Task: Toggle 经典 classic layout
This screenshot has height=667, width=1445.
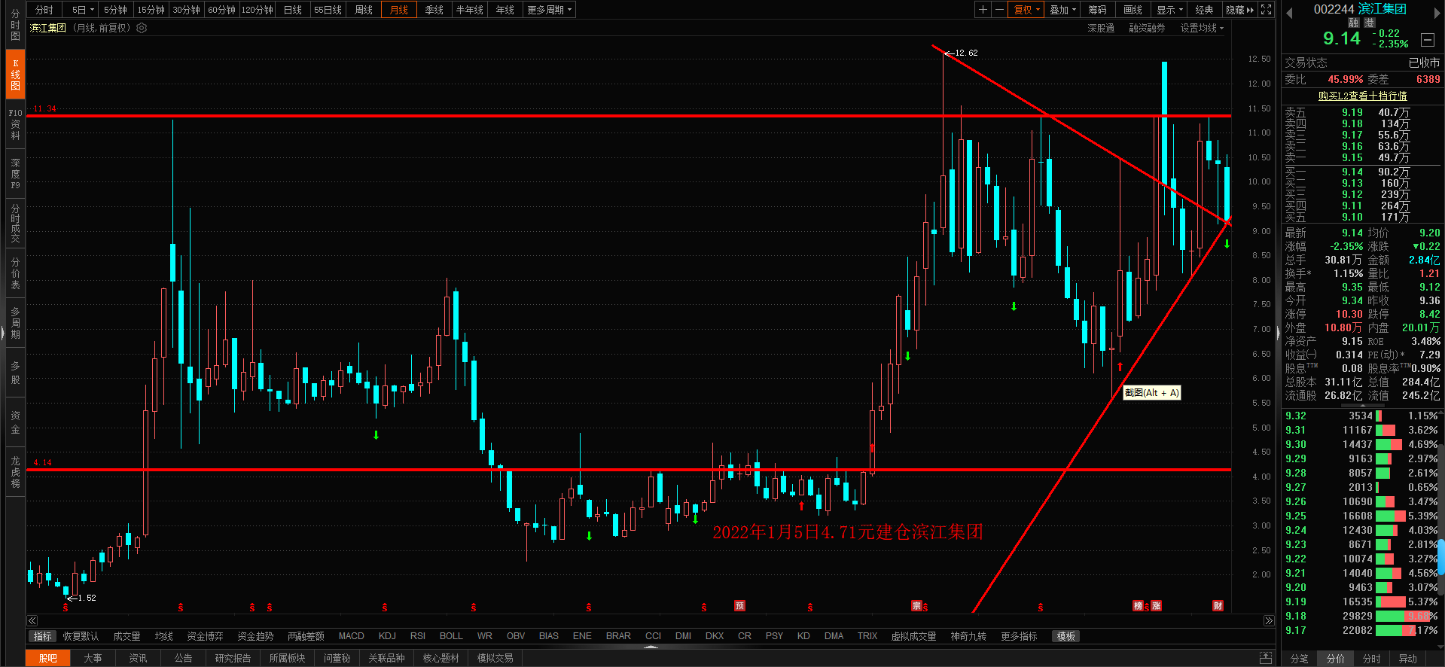Action: pyautogui.click(x=1204, y=10)
